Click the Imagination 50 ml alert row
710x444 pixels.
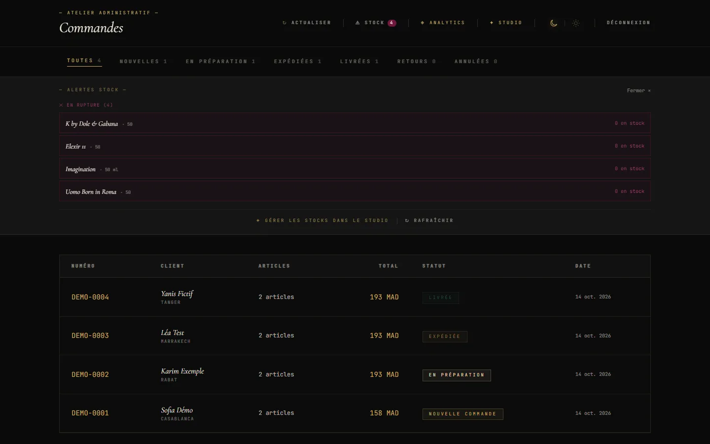355,169
